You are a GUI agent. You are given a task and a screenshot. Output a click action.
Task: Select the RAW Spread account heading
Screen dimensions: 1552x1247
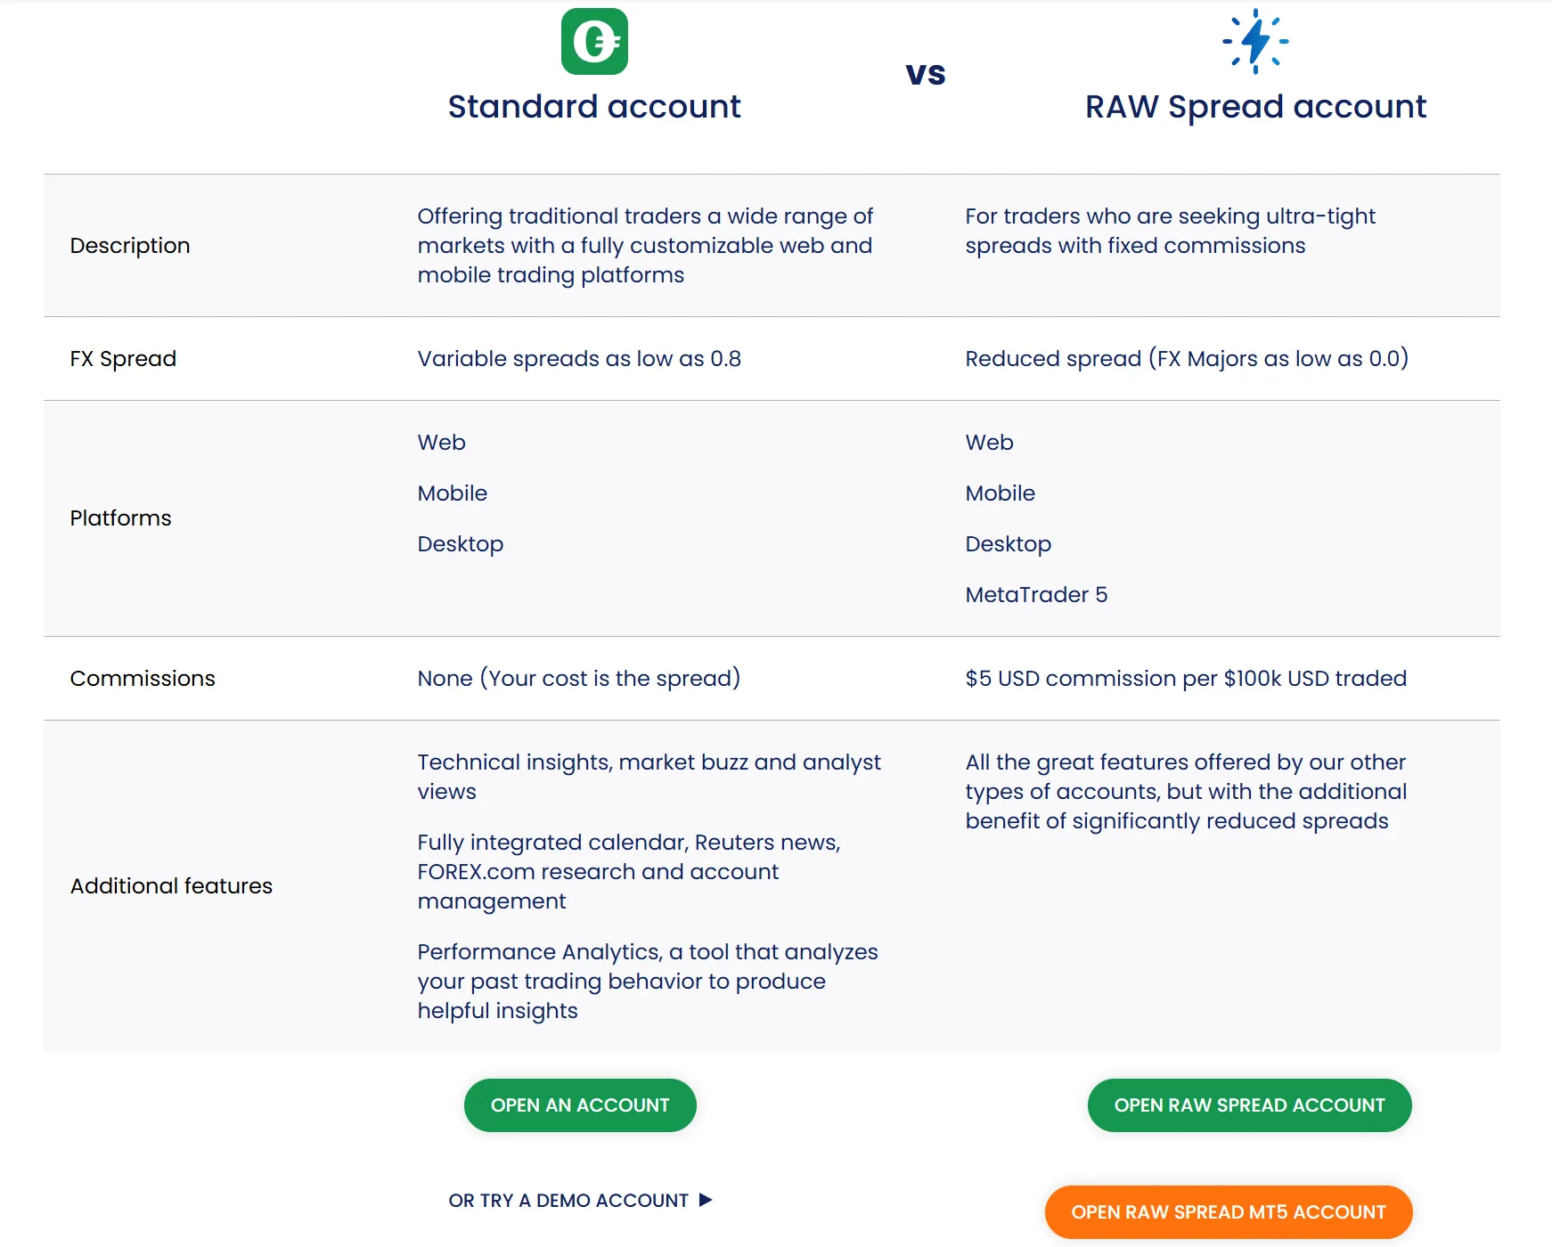click(1255, 107)
